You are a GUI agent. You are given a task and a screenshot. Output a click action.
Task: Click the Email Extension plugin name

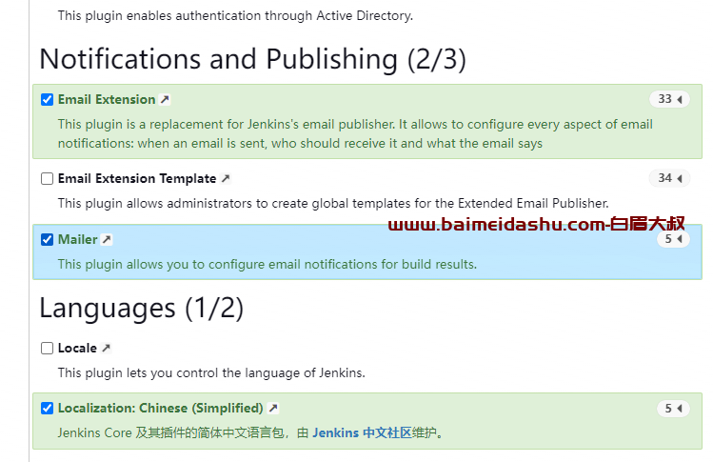tap(107, 99)
